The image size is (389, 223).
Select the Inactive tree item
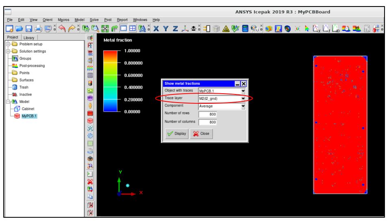coord(26,94)
